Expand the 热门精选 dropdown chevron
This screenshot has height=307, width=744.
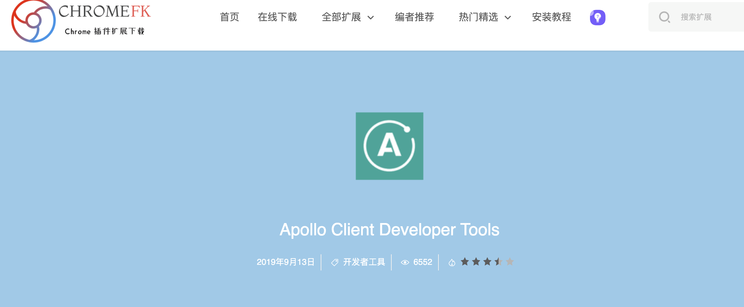coord(508,18)
